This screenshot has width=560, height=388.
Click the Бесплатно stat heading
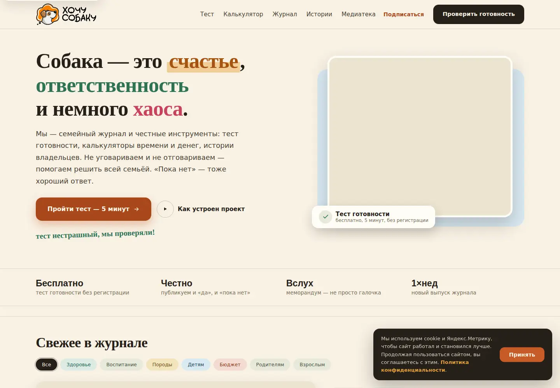click(x=59, y=283)
